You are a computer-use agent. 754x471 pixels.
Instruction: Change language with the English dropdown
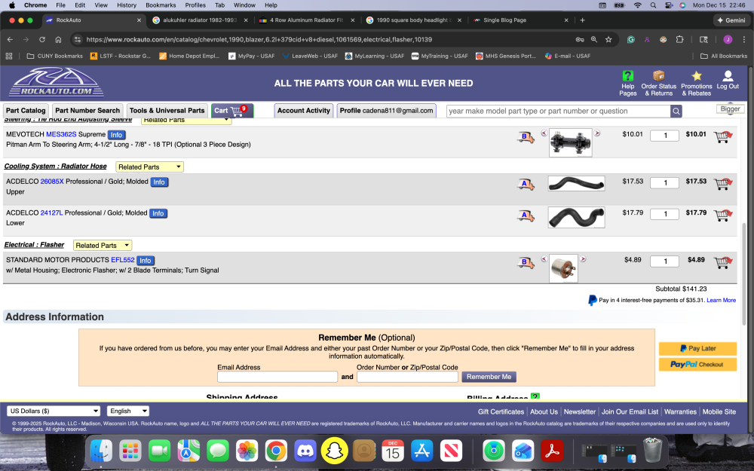[127, 411]
